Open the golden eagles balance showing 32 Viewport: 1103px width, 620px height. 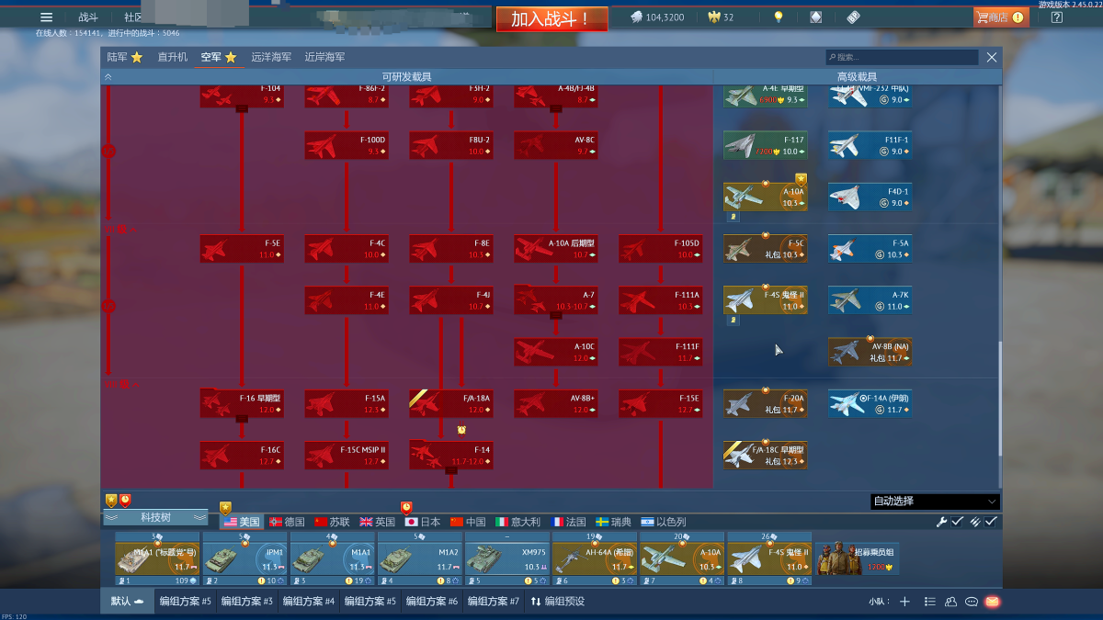click(x=721, y=17)
